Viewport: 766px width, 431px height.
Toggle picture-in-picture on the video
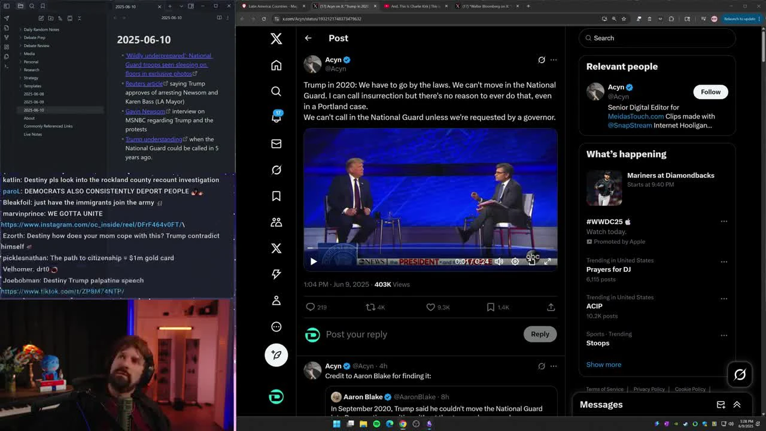point(531,262)
